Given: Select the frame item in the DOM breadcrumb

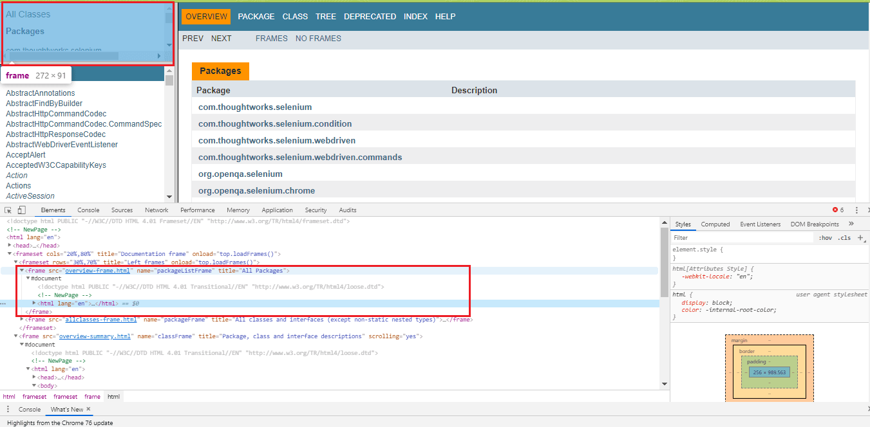Looking at the screenshot, I should pos(92,397).
